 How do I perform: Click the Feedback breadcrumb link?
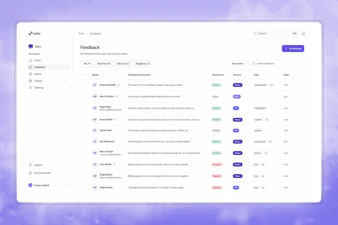tap(95, 33)
